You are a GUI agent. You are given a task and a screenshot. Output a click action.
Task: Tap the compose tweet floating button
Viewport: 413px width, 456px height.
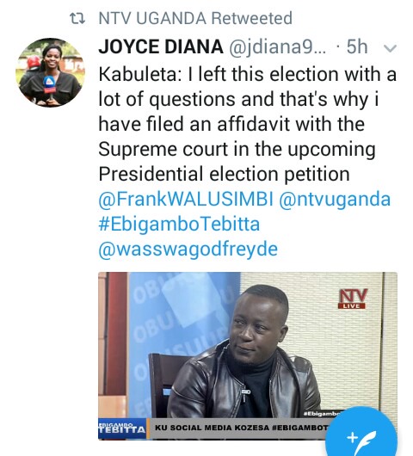[362, 434]
